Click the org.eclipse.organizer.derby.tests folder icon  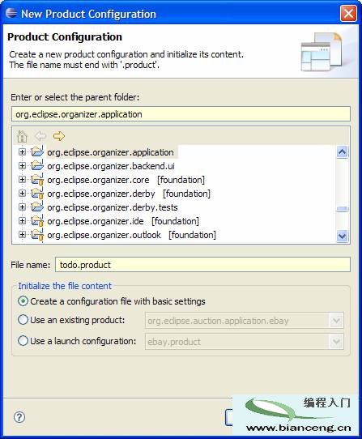tap(37, 207)
